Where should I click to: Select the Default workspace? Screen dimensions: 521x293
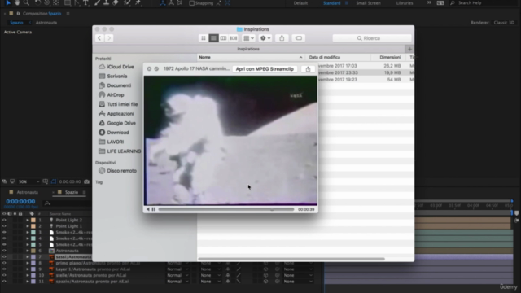(300, 3)
